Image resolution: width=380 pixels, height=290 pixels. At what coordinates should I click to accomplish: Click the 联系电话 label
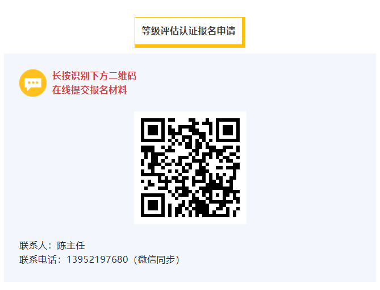(x=38, y=259)
